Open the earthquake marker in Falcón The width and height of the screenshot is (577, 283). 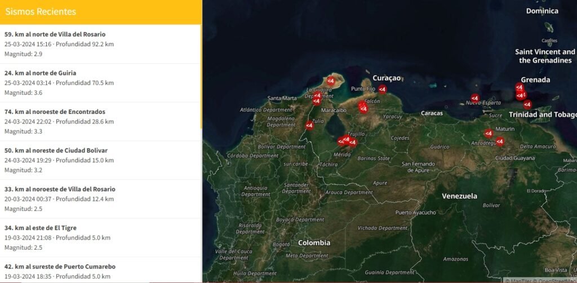pos(363,108)
